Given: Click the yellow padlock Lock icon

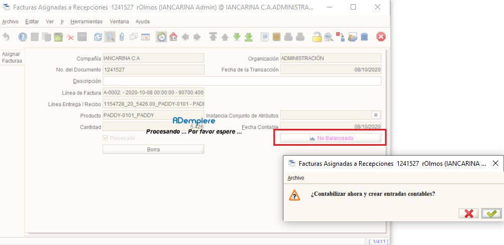Looking at the screenshot, I should 317,37.
